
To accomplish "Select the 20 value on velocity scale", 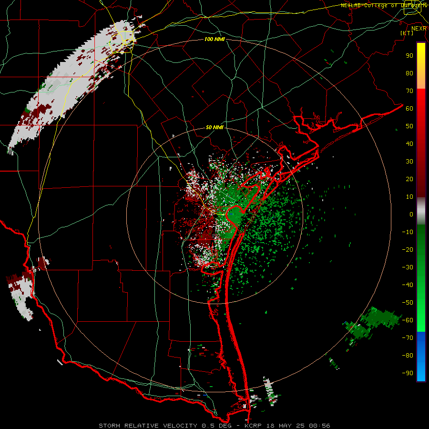I will tap(409, 179).
